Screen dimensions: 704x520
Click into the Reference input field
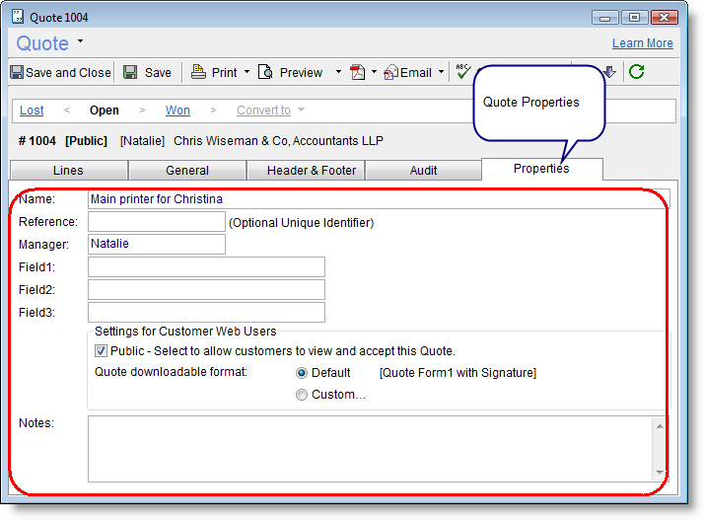[156, 222]
